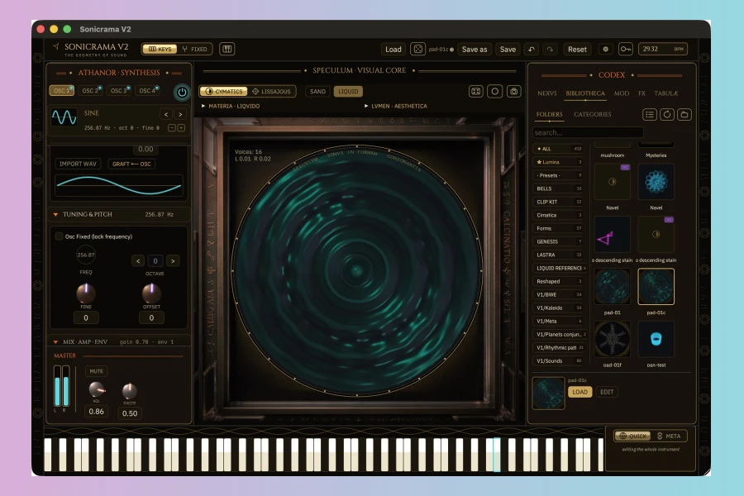Open settings via the gear icon
This screenshot has width=744, height=496.
[x=605, y=49]
